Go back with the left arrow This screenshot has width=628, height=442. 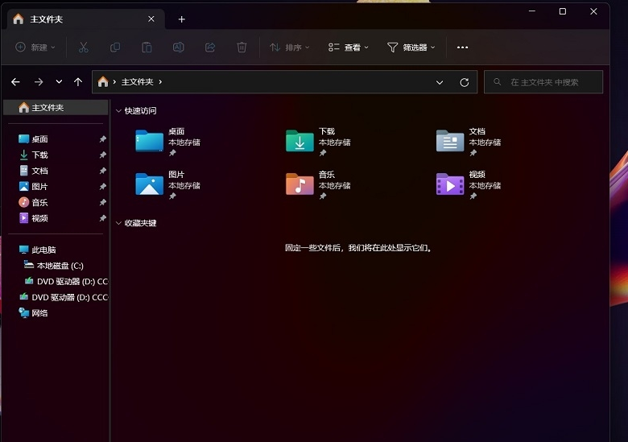[15, 82]
